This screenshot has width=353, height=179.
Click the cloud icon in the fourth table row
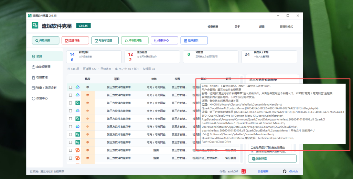click(77, 111)
